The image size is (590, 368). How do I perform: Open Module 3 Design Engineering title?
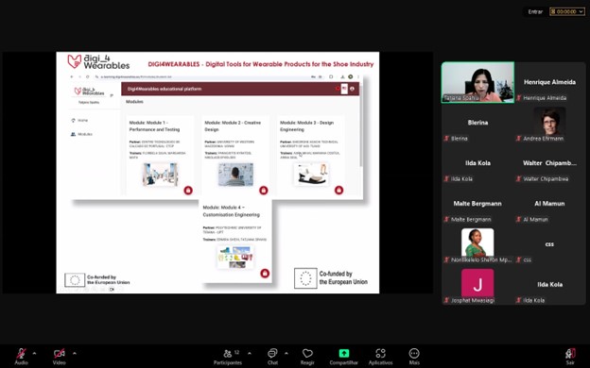(x=306, y=126)
